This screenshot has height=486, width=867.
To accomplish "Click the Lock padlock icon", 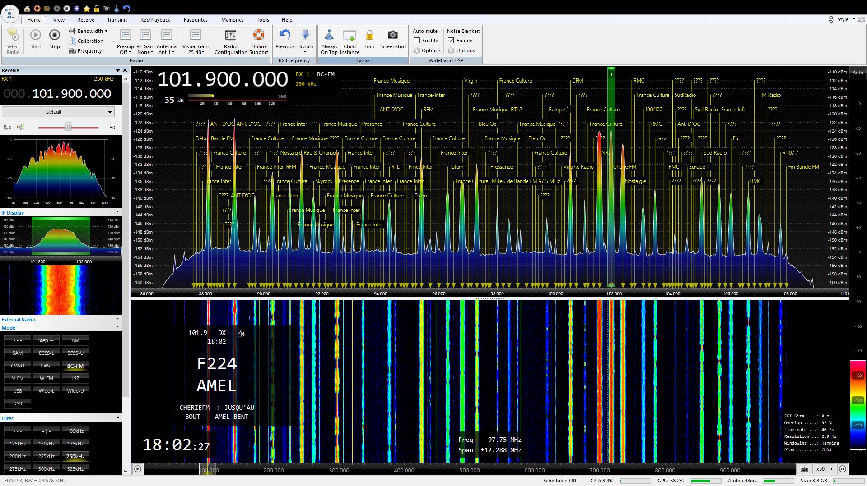I will [x=369, y=36].
